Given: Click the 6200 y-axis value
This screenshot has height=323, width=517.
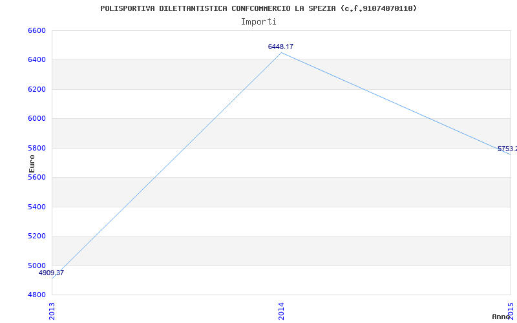Looking at the screenshot, I should tap(36, 89).
